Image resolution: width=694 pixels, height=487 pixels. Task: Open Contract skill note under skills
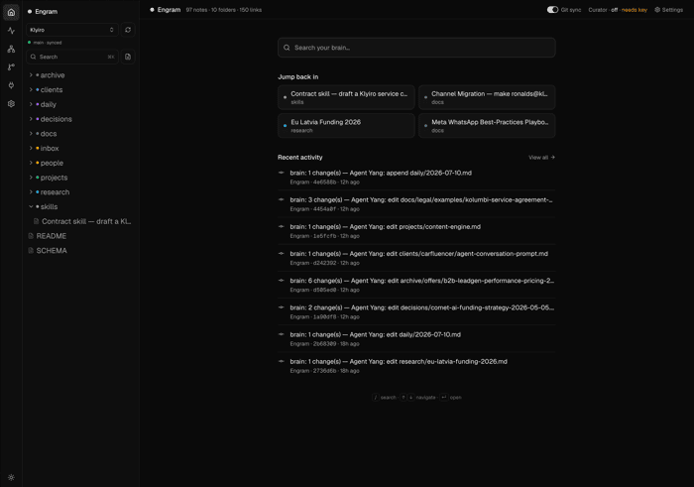pyautogui.click(x=80, y=221)
